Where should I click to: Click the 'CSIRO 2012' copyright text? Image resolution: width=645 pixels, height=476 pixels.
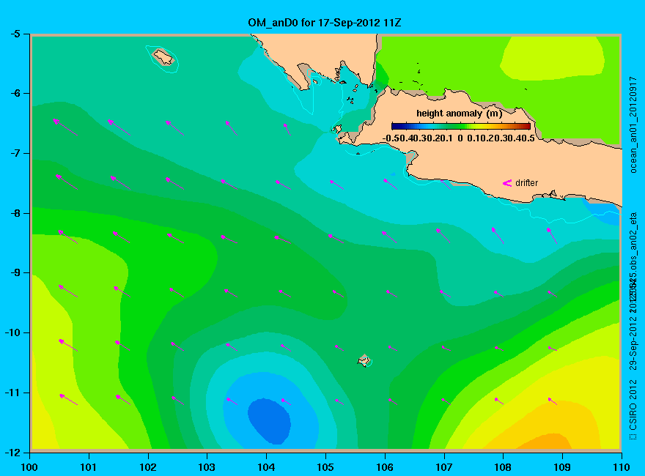pyautogui.click(x=633, y=405)
